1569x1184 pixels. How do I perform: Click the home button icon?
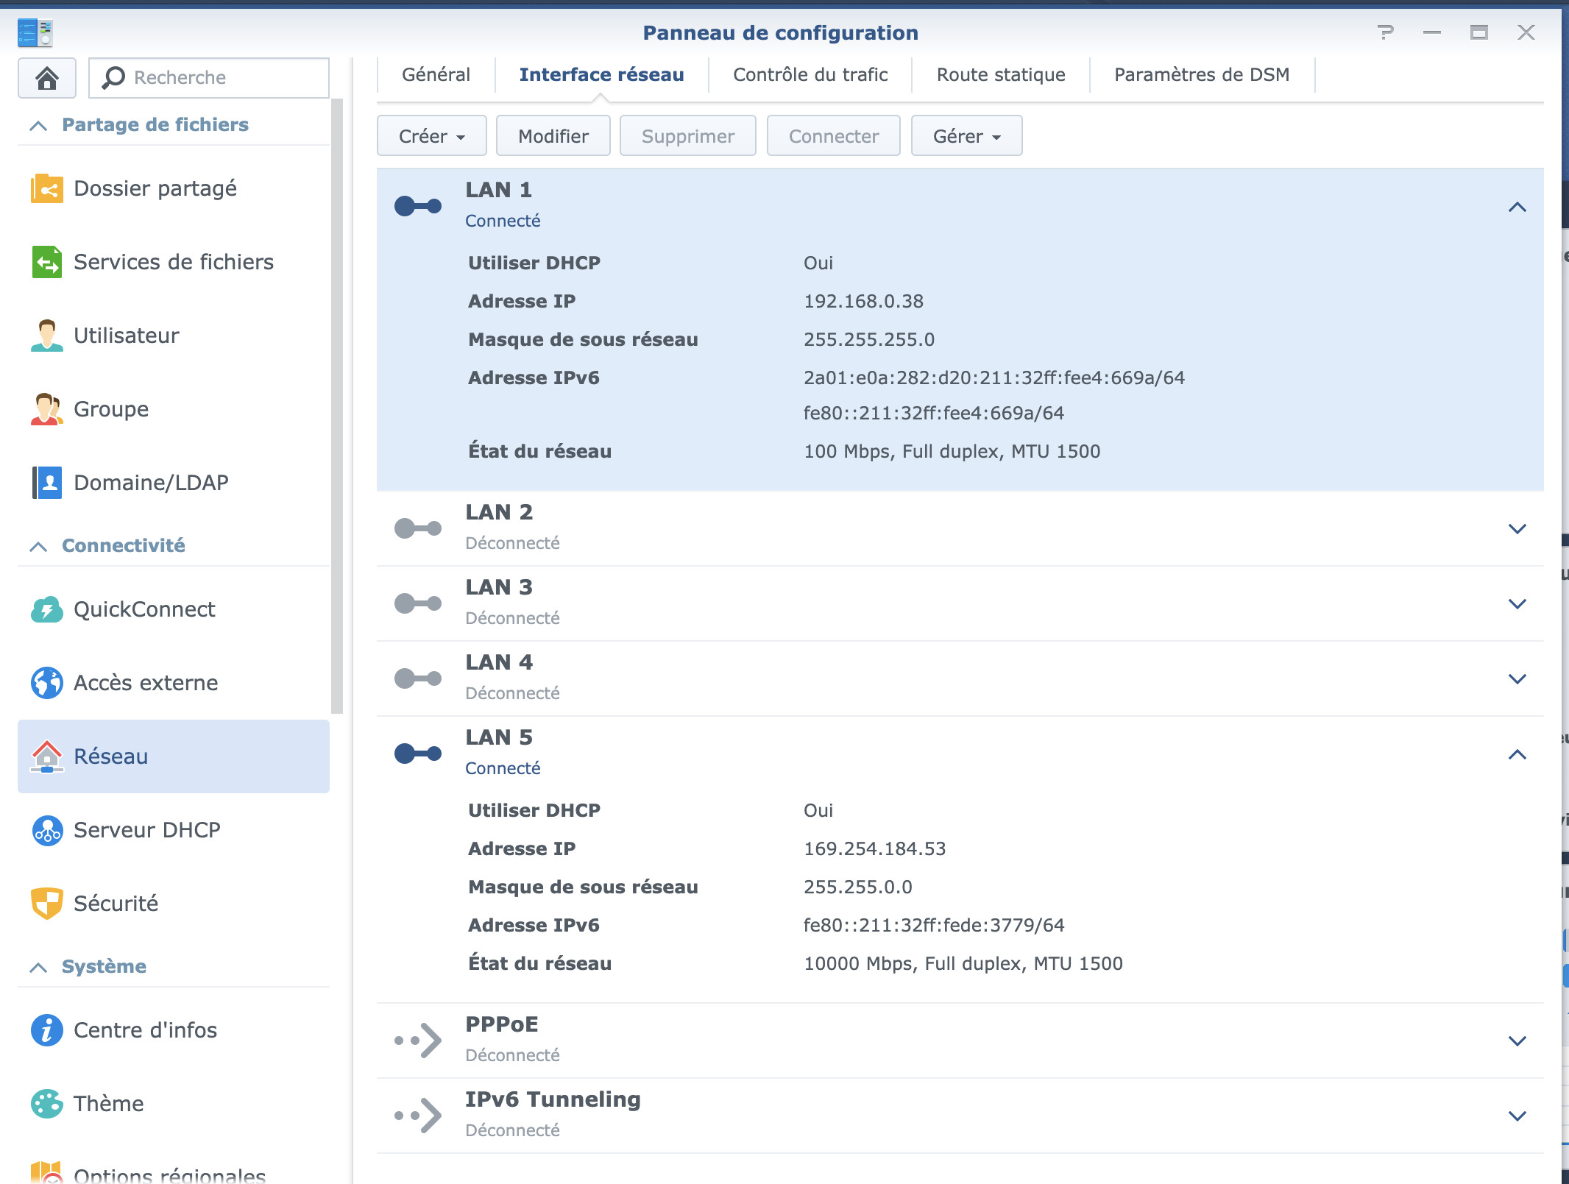point(47,77)
